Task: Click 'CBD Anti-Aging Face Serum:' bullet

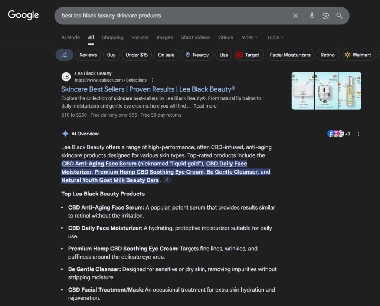Action: (106, 207)
